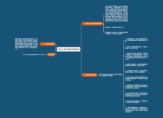
Task: Select numbered item 7 in materials list
Action: 136,87
